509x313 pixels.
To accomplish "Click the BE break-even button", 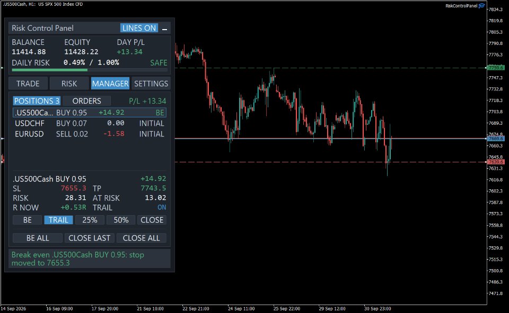I will point(27,220).
